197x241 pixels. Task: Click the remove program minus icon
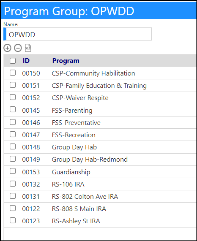coord(18,48)
